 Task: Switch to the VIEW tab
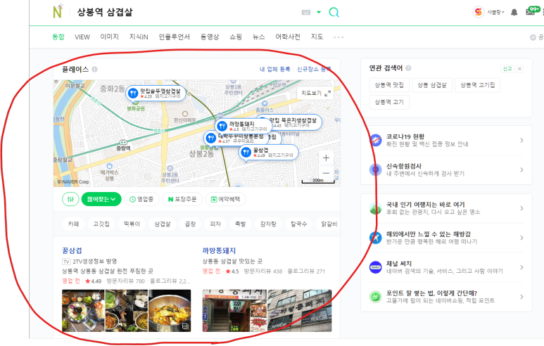click(82, 37)
